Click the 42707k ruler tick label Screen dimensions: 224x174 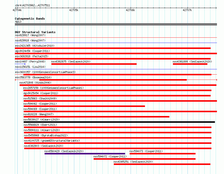(187, 10)
